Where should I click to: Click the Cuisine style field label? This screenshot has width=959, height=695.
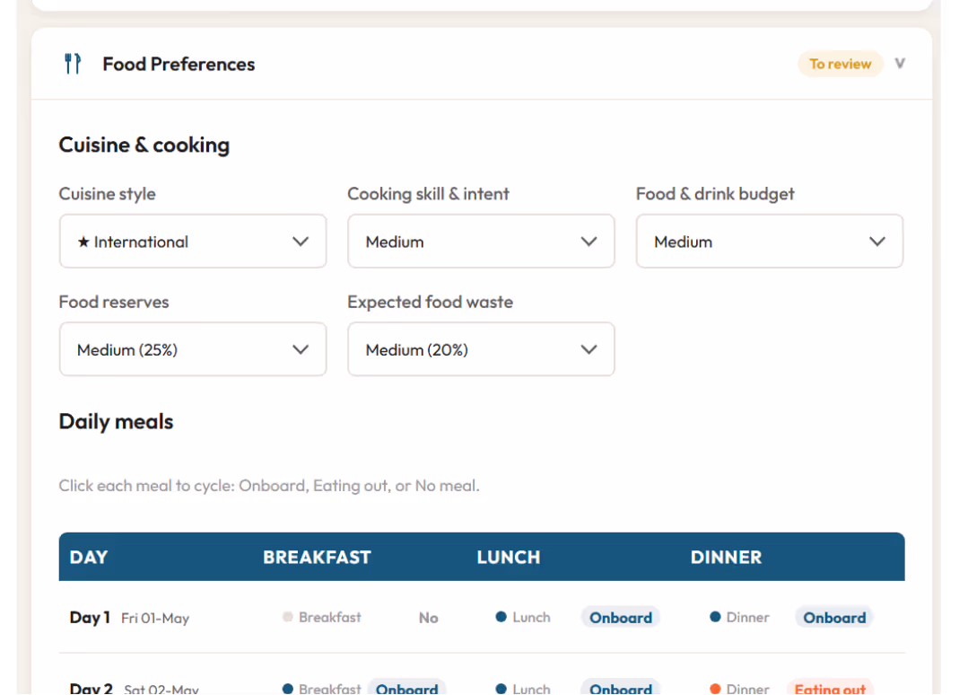pyautogui.click(x=107, y=194)
